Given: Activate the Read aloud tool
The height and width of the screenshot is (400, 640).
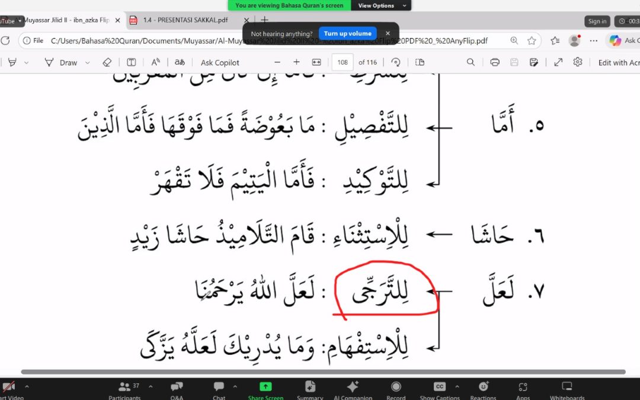Looking at the screenshot, I should point(155,62).
